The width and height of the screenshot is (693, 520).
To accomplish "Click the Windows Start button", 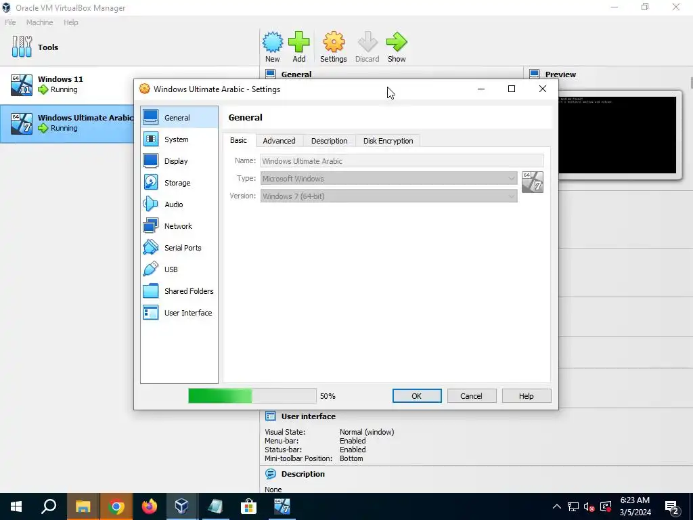I will coord(16,506).
